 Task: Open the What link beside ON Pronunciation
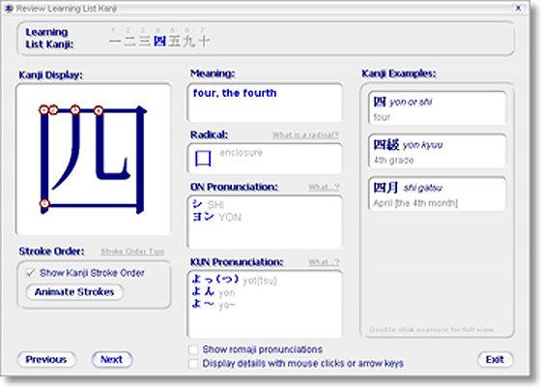(x=324, y=188)
